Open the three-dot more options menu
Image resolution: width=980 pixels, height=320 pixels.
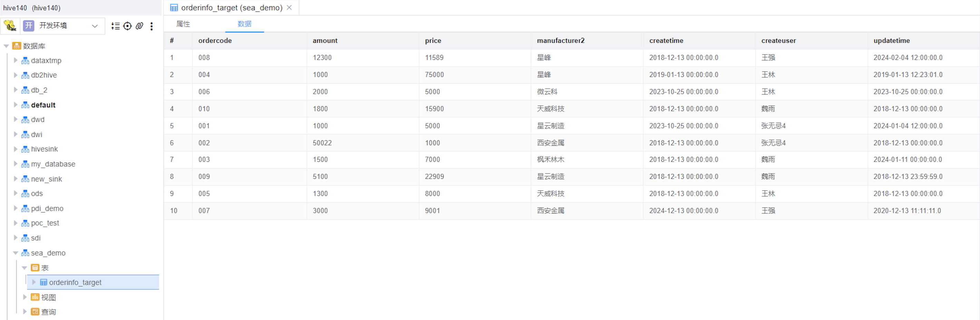click(x=152, y=26)
